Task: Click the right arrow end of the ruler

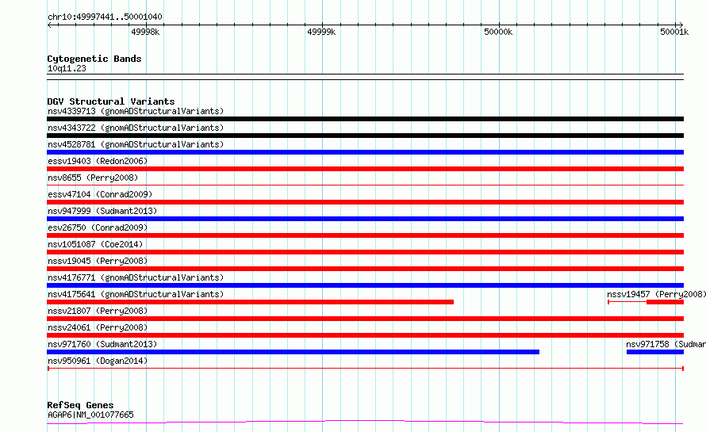Action: coord(681,25)
